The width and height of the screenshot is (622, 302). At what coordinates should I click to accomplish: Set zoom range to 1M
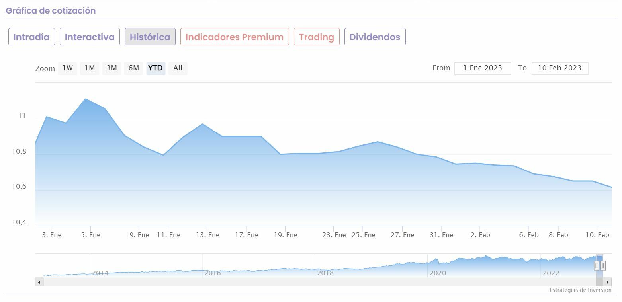90,68
